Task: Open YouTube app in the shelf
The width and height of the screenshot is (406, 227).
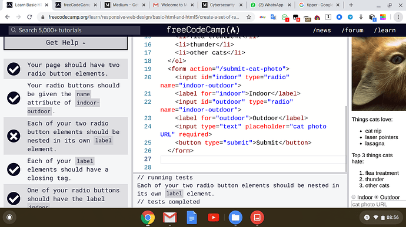Action: point(214,218)
